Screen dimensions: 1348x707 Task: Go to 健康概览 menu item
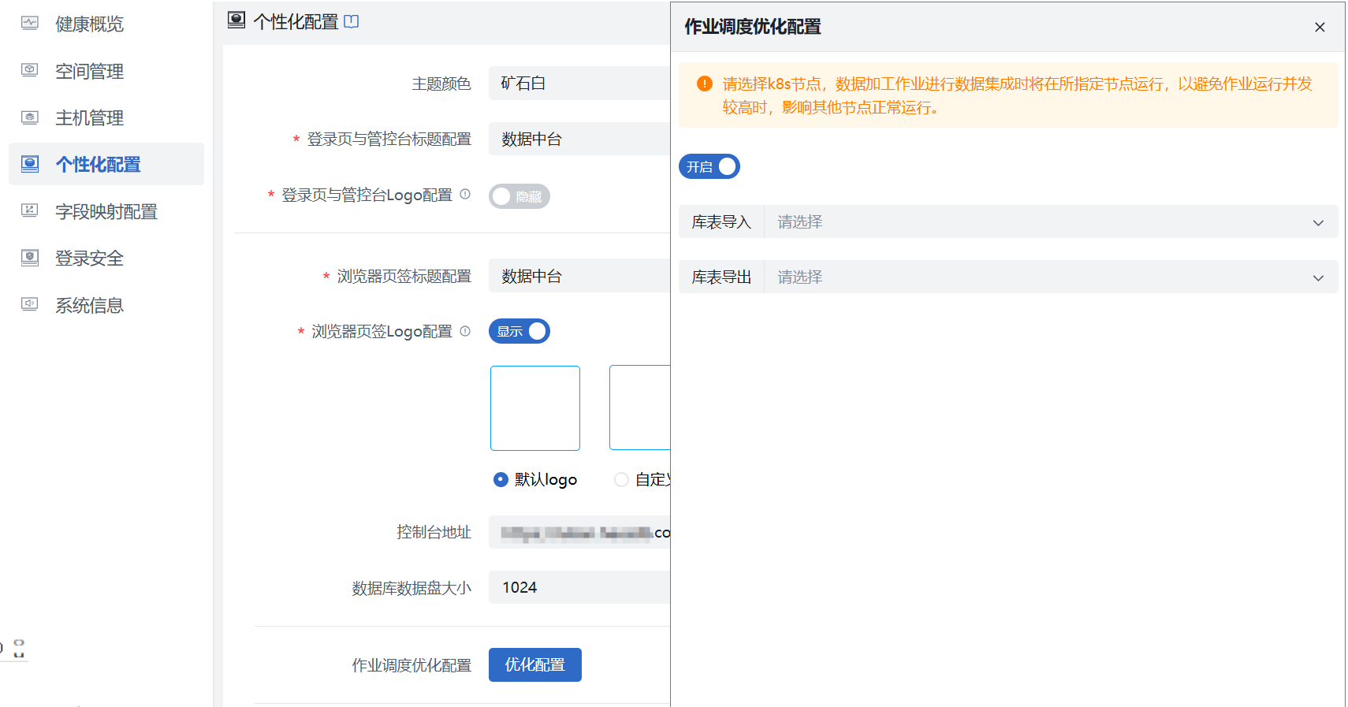click(89, 24)
